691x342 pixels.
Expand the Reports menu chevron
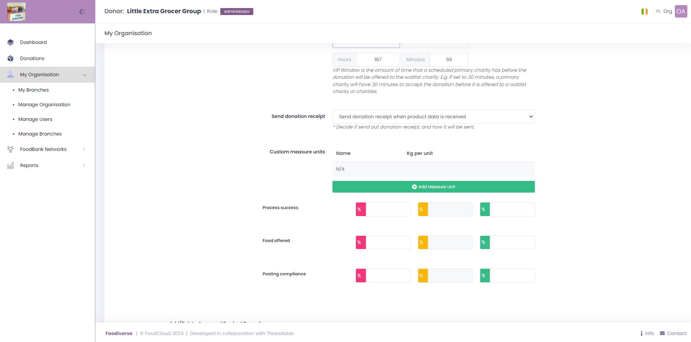pos(84,166)
